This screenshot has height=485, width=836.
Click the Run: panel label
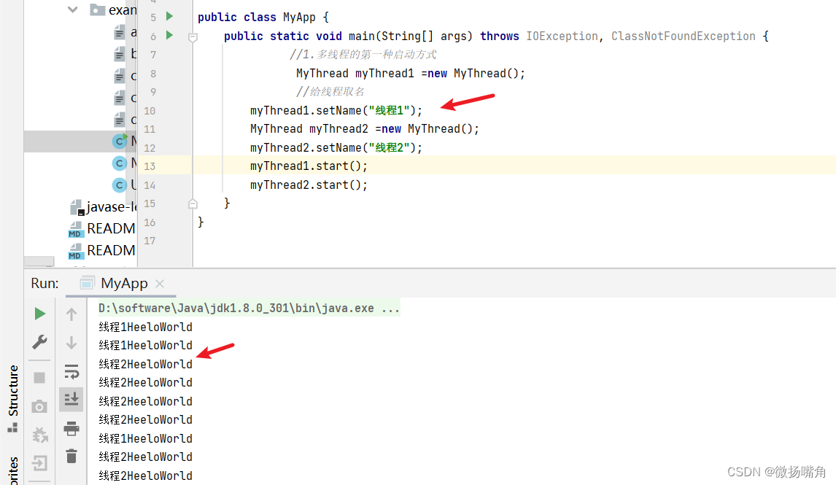point(44,283)
